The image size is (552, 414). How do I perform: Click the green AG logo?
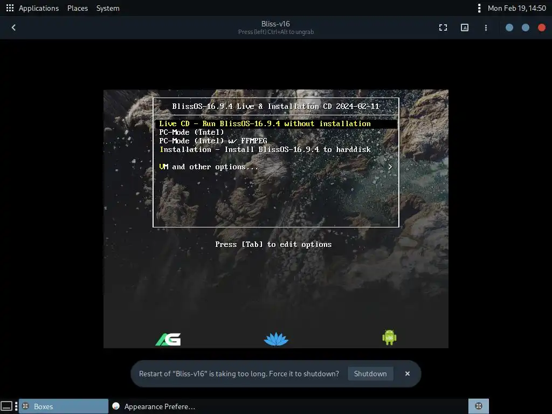coord(168,340)
